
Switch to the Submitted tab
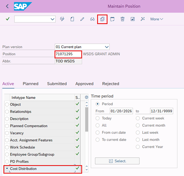57,84
